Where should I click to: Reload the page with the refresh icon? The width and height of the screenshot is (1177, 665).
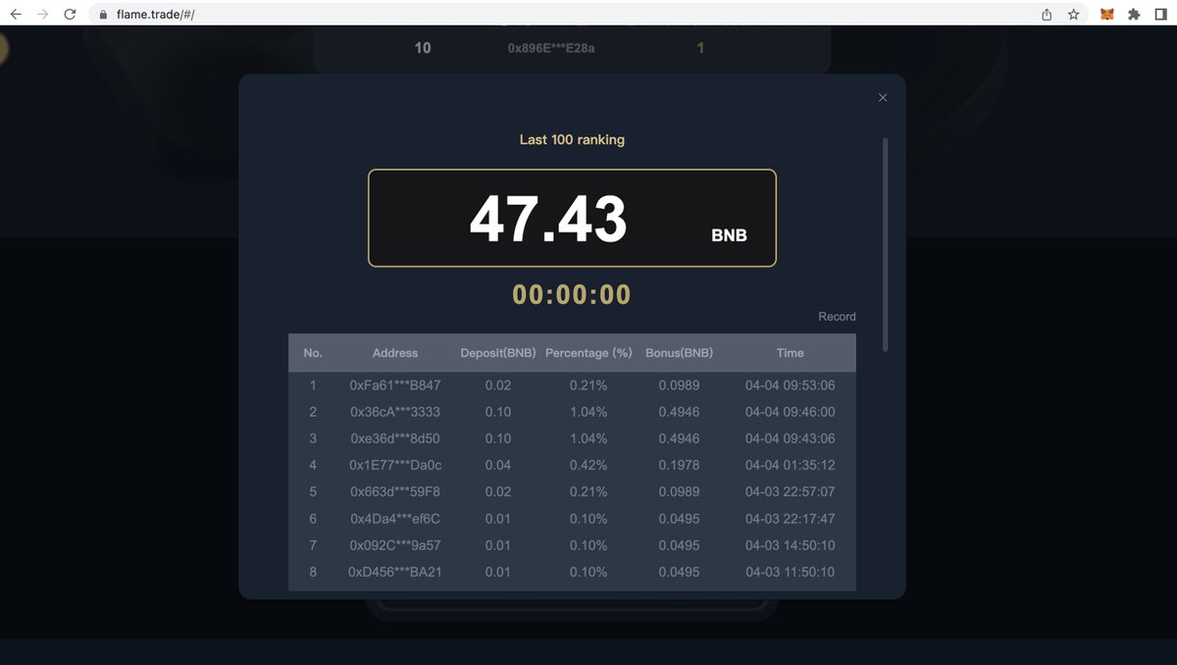(x=70, y=15)
